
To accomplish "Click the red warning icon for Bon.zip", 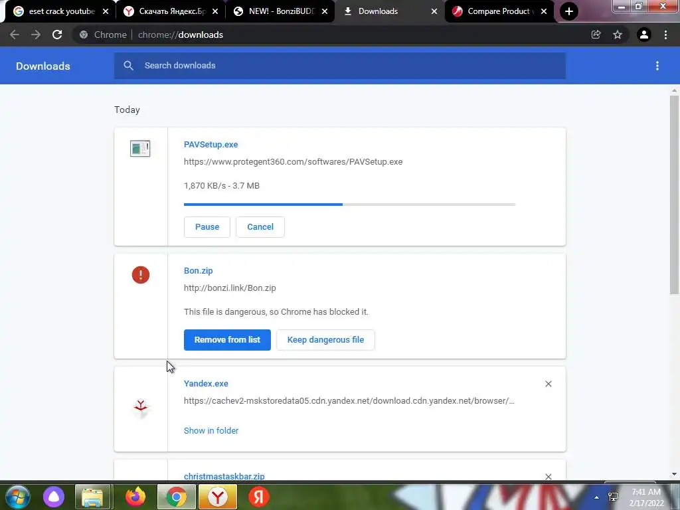I will tap(141, 275).
